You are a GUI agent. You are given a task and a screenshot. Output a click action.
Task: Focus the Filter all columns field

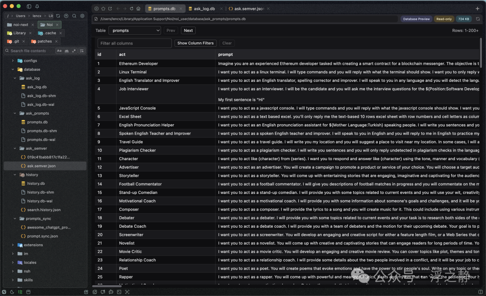click(135, 43)
